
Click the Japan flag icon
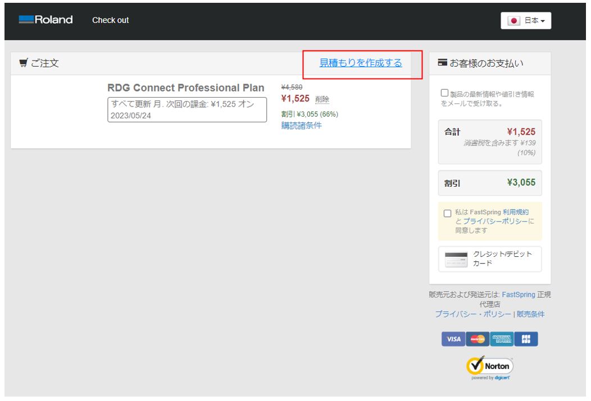coord(513,21)
